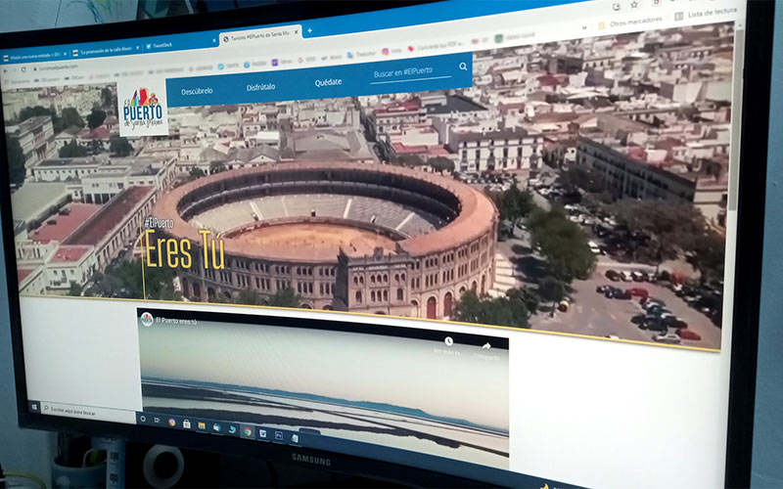
Task: Open the Edge taskbar icon
Action: [x=232, y=429]
